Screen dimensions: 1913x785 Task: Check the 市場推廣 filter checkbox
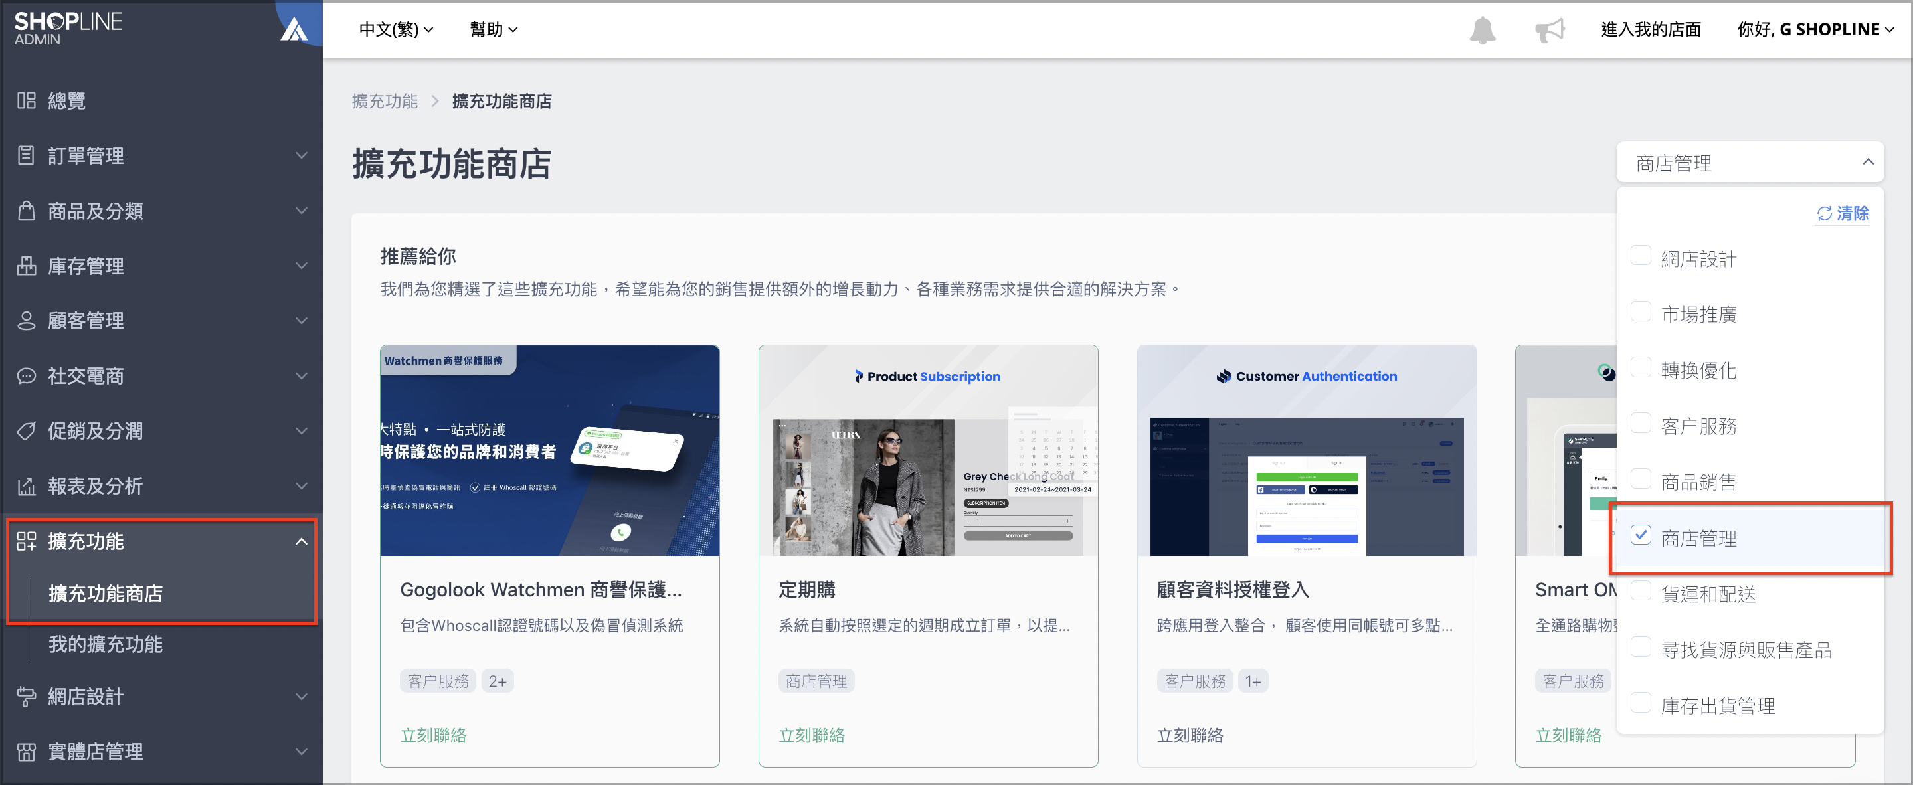coord(1640,311)
